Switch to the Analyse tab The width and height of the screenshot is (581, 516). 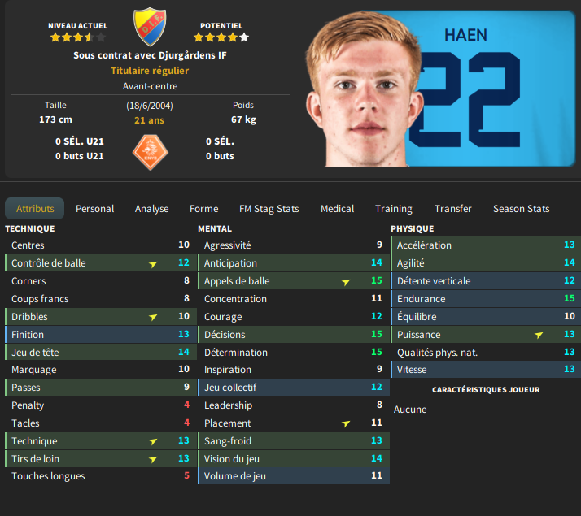coord(151,209)
